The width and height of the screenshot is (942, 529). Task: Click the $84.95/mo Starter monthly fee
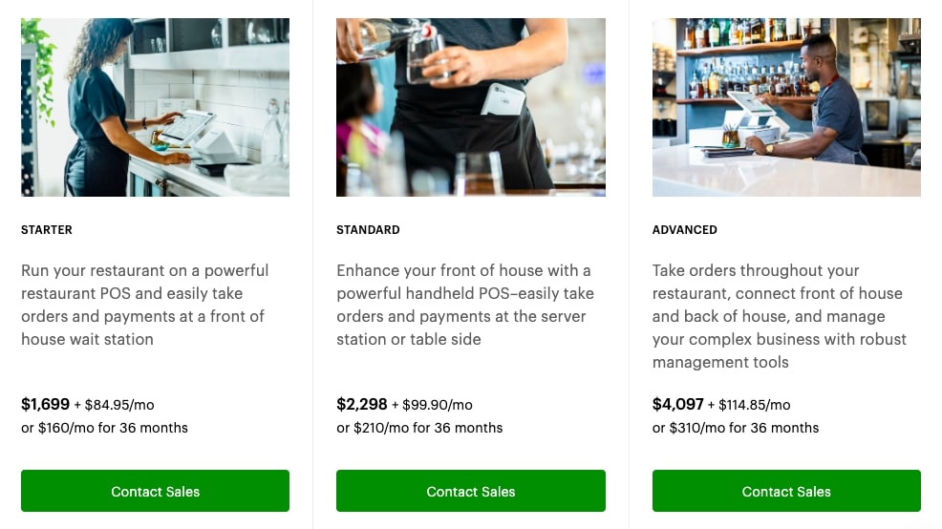tap(119, 405)
